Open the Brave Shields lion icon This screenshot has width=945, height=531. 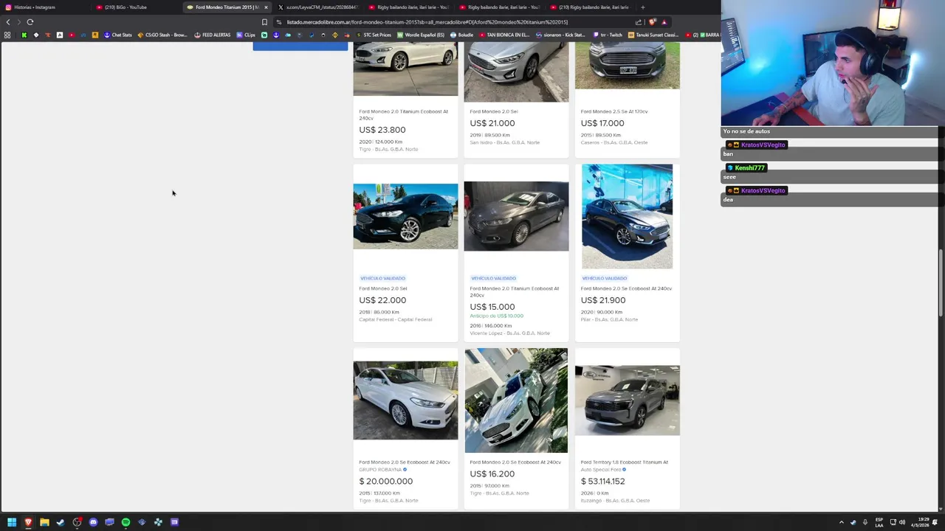652,22
